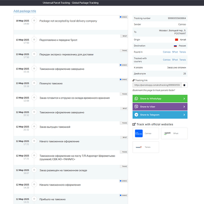The image size is (204, 204).
Task: Click the China origin flag icon
Action: point(176,40)
